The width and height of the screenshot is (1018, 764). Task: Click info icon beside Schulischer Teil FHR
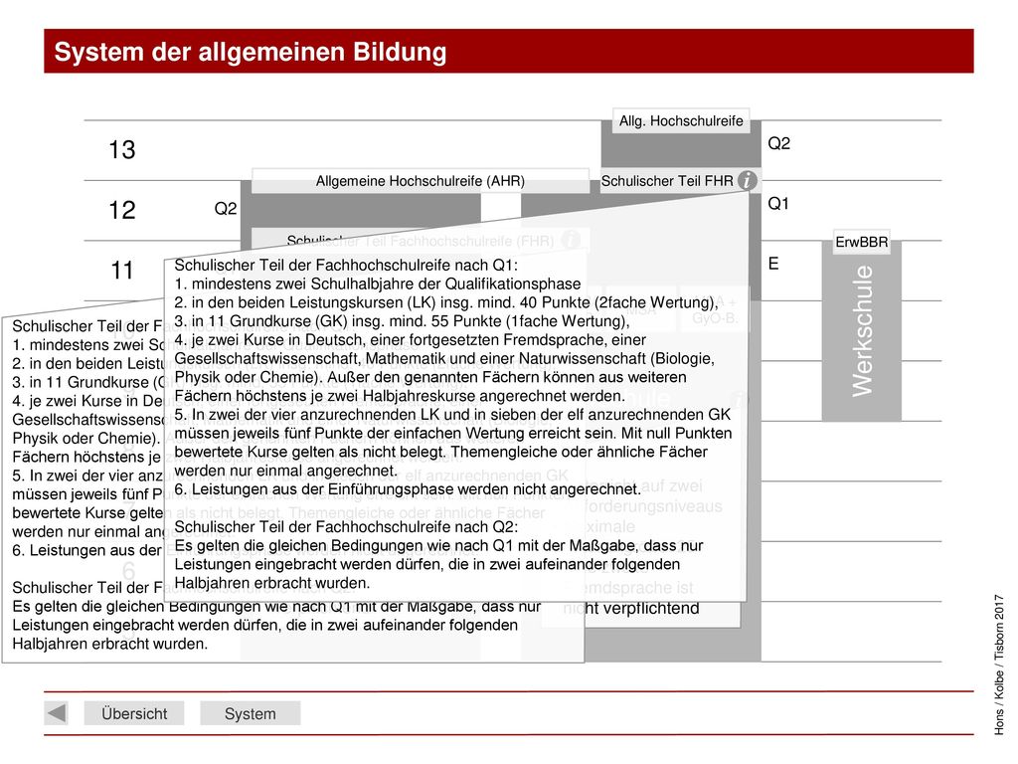point(748,180)
